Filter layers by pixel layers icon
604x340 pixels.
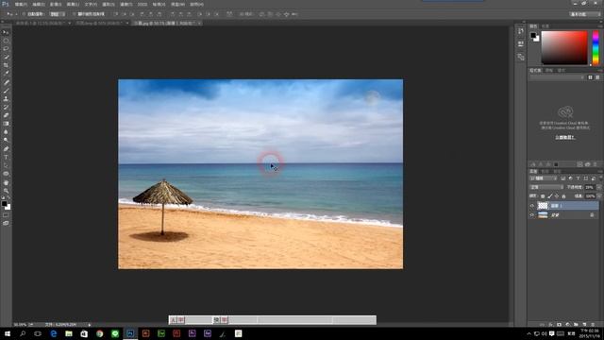562,178
